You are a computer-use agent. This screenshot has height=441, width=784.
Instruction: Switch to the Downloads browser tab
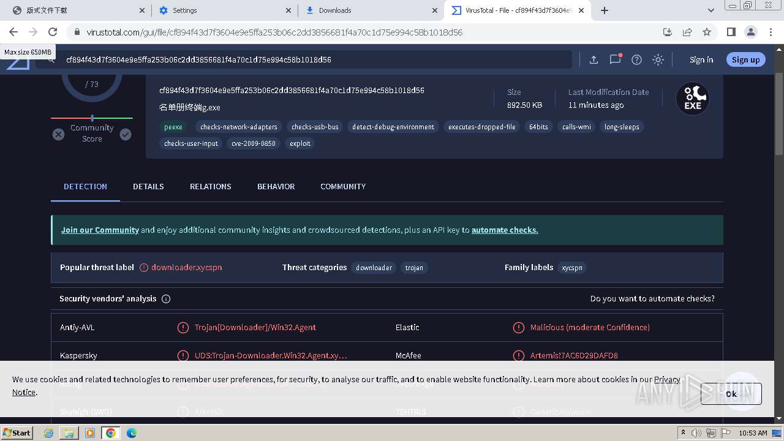click(x=371, y=10)
